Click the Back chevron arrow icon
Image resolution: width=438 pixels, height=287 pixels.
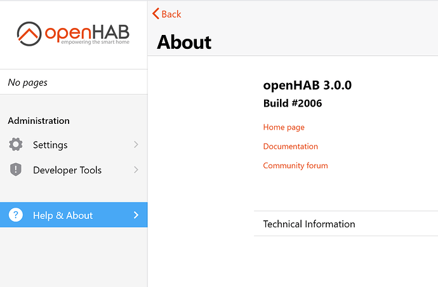[x=156, y=14]
